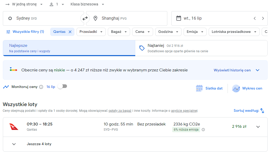
Task: Switch to the Najtaniej tab
Action: click(201, 48)
